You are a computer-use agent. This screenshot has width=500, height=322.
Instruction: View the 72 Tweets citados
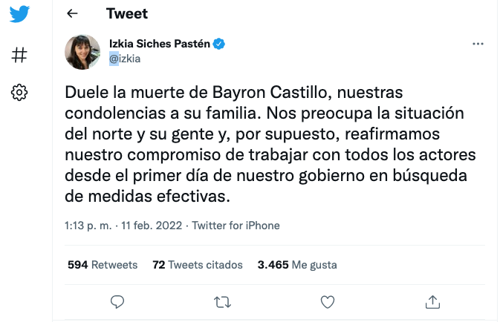tap(198, 265)
